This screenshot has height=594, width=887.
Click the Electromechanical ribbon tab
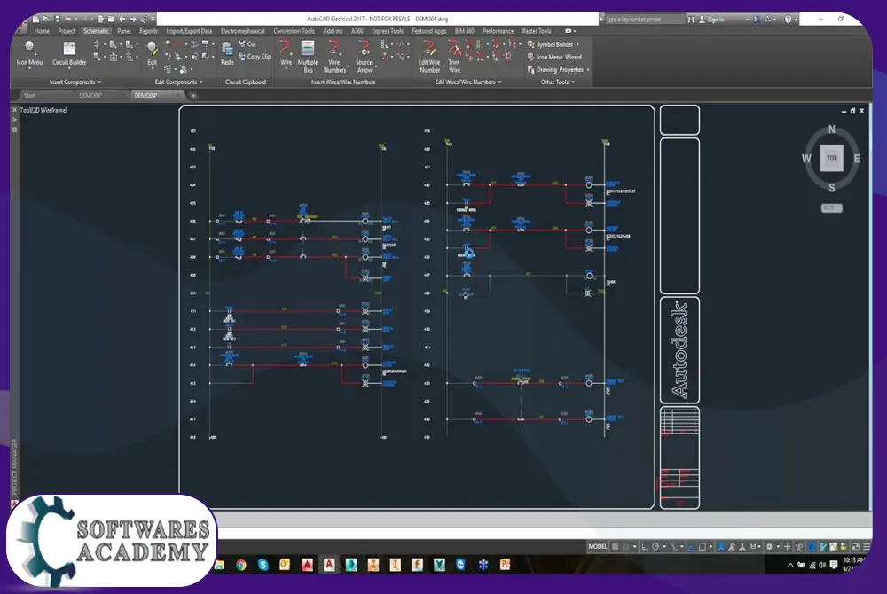(x=243, y=31)
